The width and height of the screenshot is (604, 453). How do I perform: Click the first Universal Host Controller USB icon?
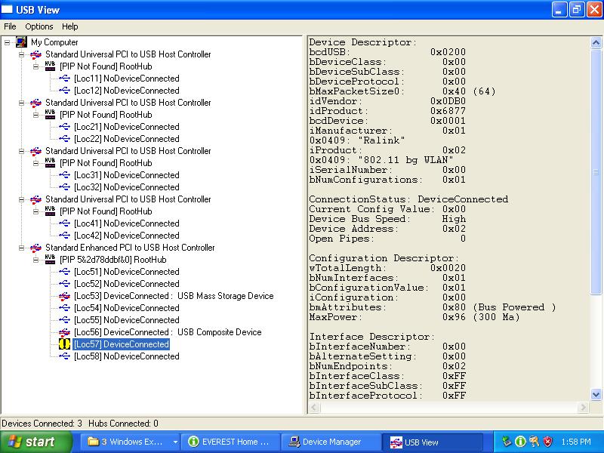click(35, 54)
